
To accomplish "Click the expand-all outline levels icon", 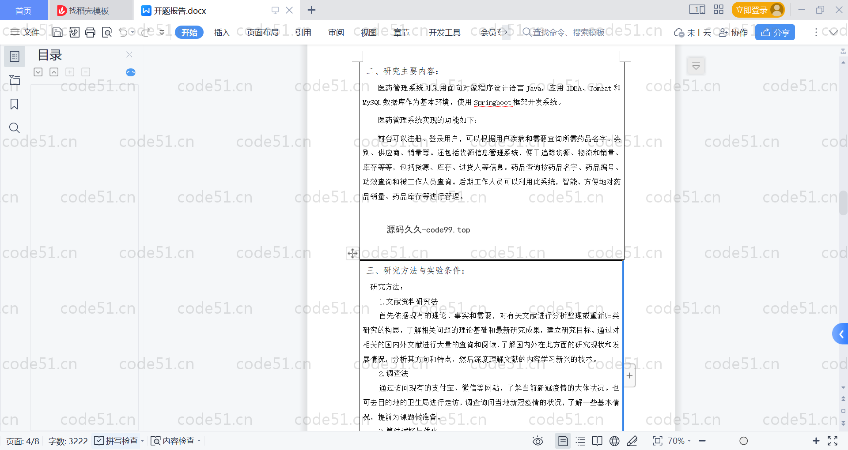I will coord(38,72).
